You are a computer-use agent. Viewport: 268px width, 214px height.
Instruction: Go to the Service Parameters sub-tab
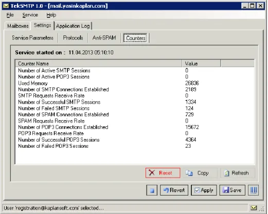(x=32, y=37)
